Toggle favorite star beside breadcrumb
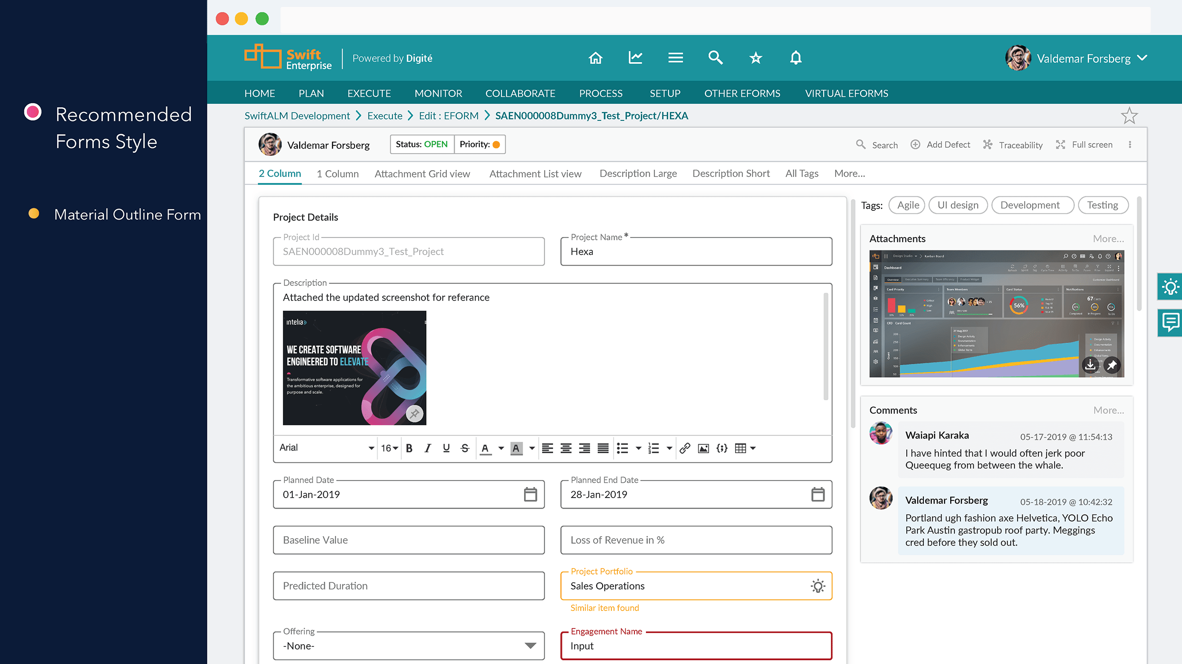Image resolution: width=1182 pixels, height=664 pixels. coord(1129,116)
